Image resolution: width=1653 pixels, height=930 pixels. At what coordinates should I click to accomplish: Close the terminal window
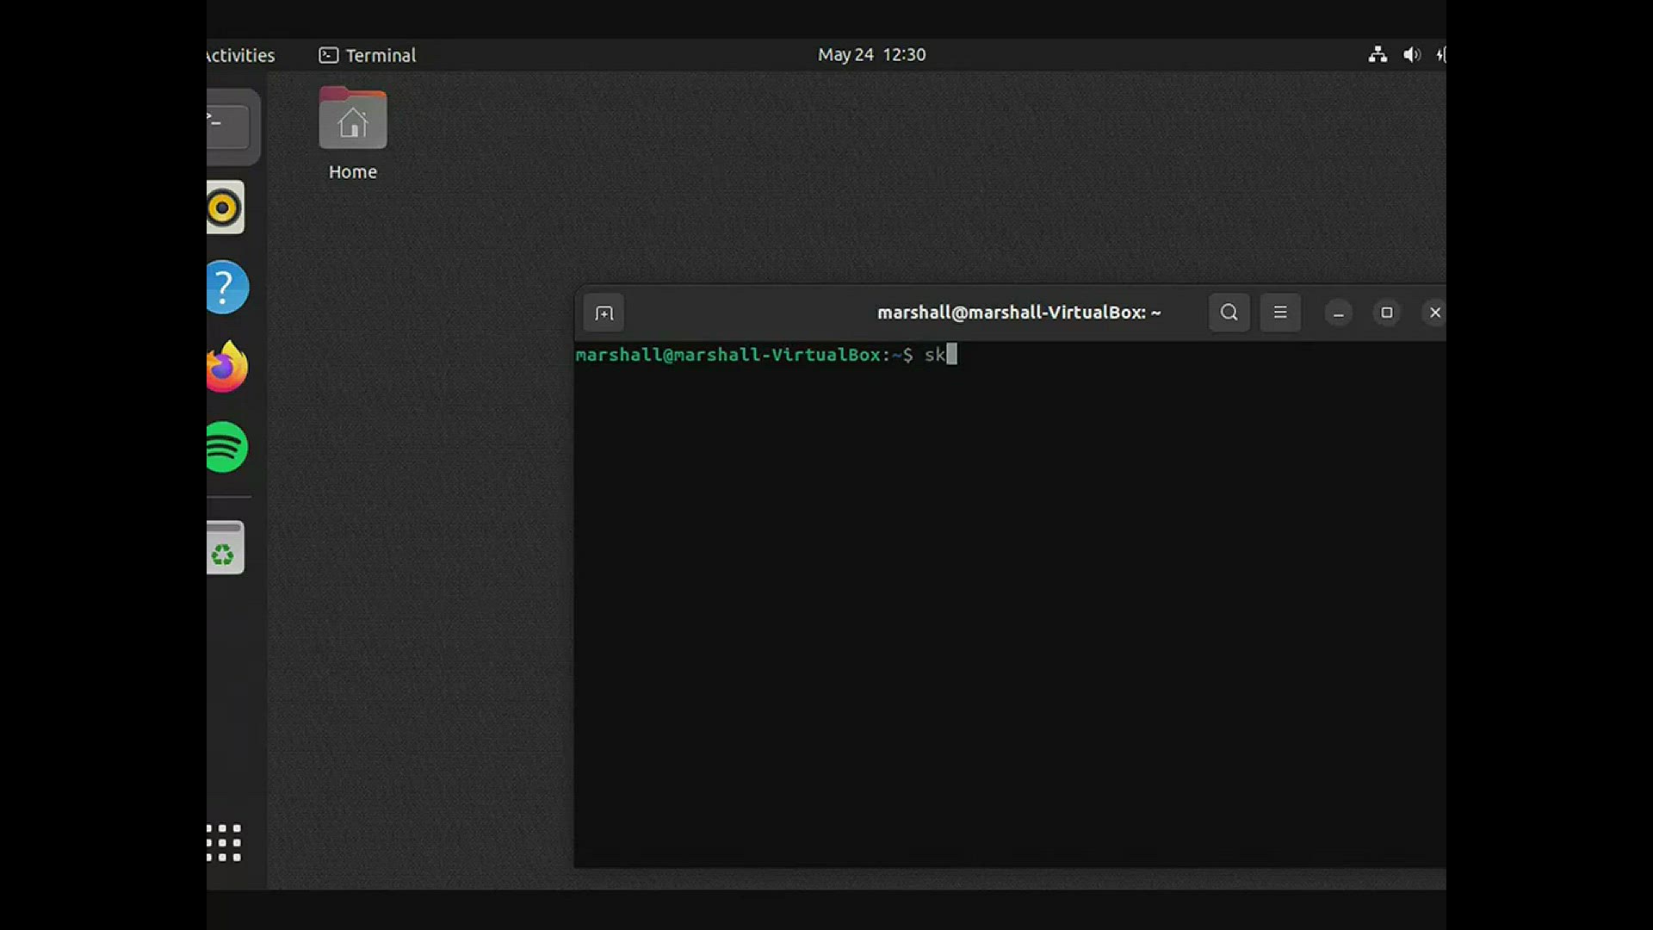(1434, 313)
